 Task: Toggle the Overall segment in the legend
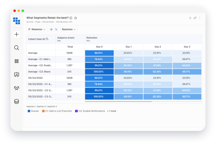click(x=33, y=111)
